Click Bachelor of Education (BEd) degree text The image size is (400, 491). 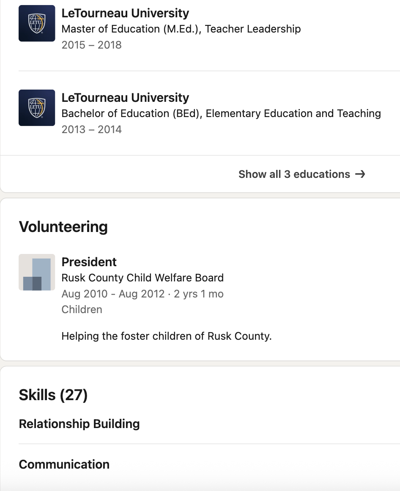[221, 114]
